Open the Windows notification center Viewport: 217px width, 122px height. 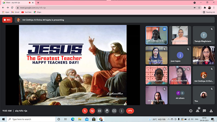click(x=213, y=119)
